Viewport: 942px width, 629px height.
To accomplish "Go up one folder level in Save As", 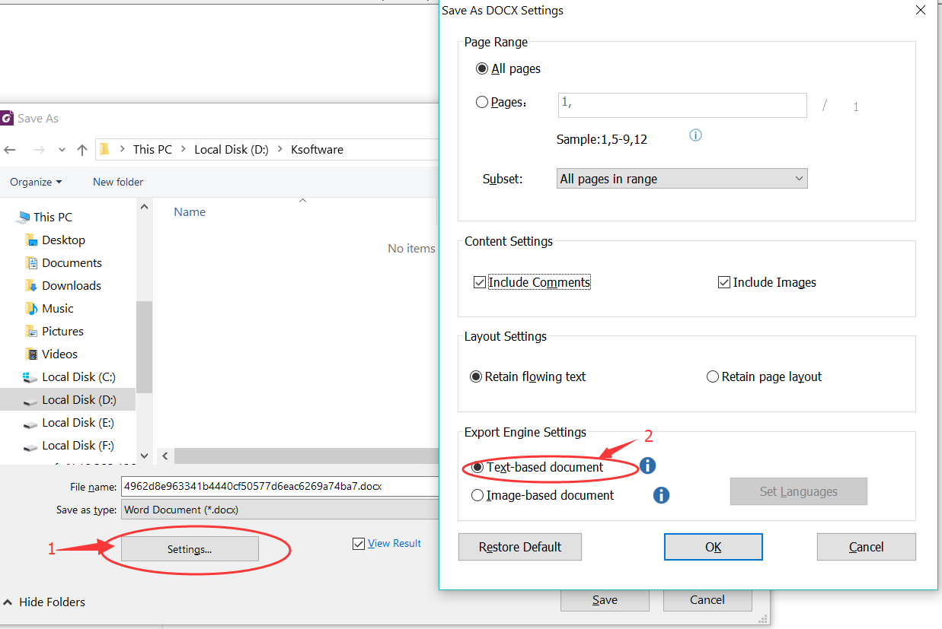I will 82,150.
